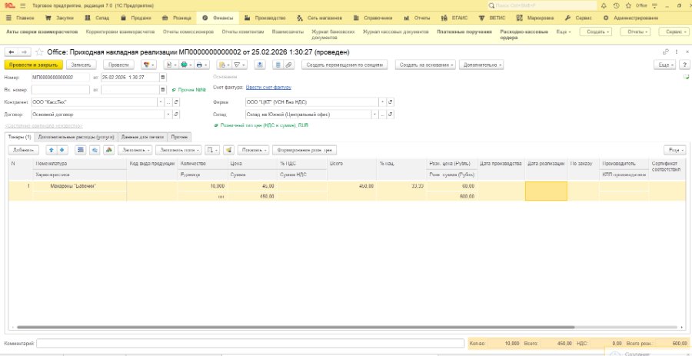Viewport: 692px width, 356px height.
Task: Click the upload arrow icon in document toolbar
Action: coord(260,65)
